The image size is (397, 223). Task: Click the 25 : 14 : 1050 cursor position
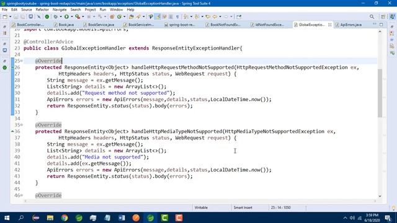[281, 208]
